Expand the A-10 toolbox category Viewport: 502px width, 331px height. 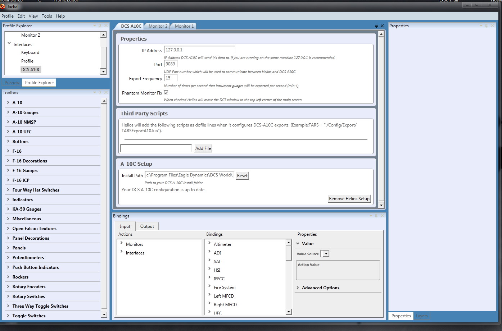point(8,102)
